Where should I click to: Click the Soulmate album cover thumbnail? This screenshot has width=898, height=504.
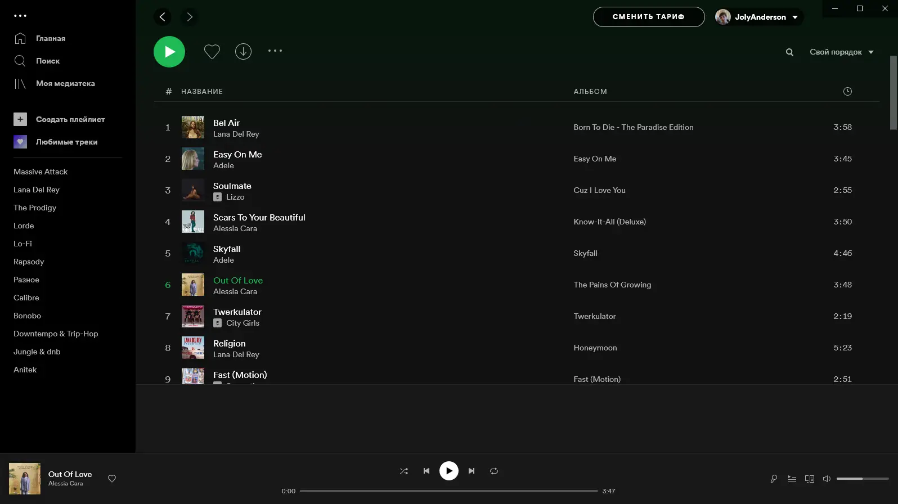point(193,190)
